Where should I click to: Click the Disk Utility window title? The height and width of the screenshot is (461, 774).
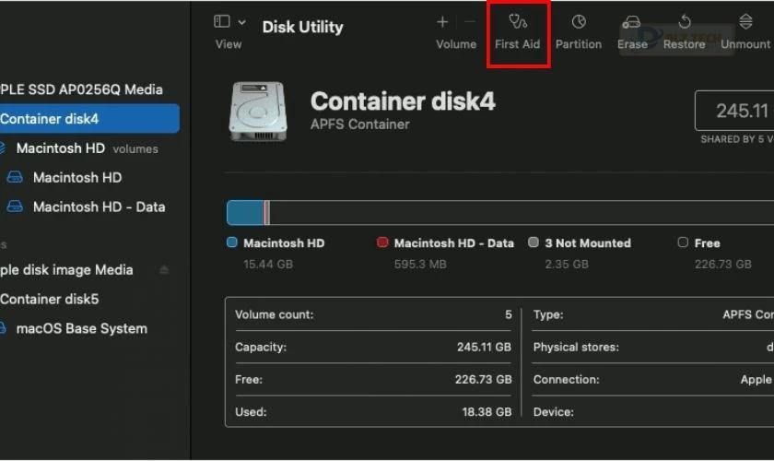(302, 27)
